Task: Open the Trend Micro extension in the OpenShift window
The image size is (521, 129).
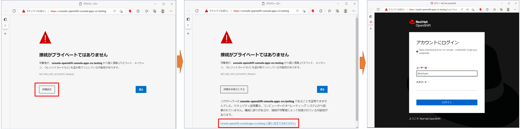Action: 480,9
